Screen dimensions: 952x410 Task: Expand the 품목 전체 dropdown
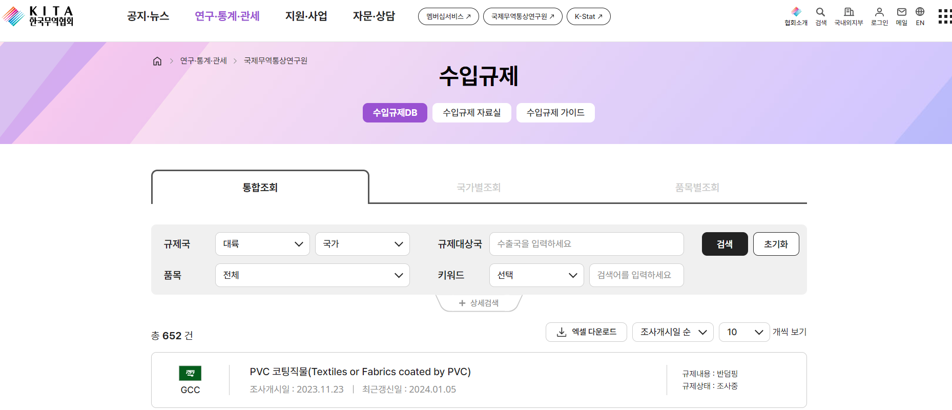click(x=312, y=275)
